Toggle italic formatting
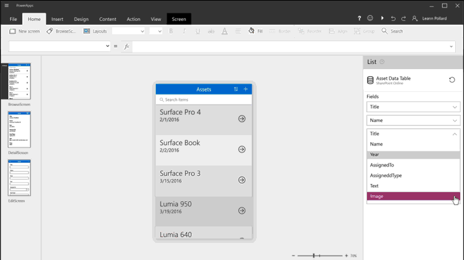The width and height of the screenshot is (464, 260). 184,31
